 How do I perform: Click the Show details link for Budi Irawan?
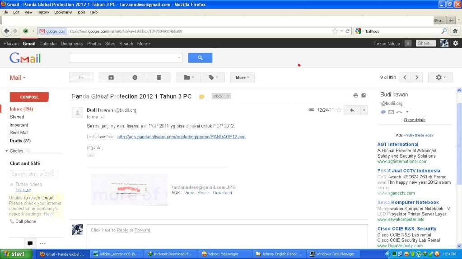(x=414, y=120)
